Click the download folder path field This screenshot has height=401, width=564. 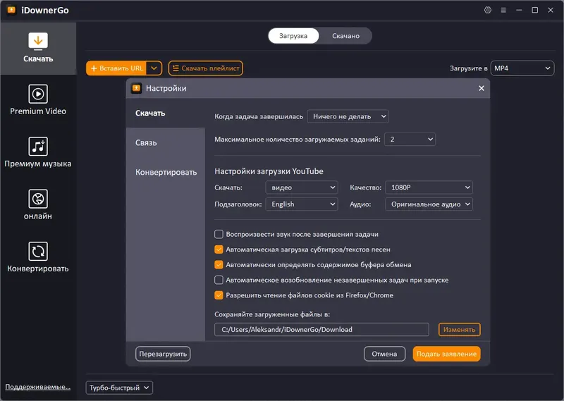(321, 329)
